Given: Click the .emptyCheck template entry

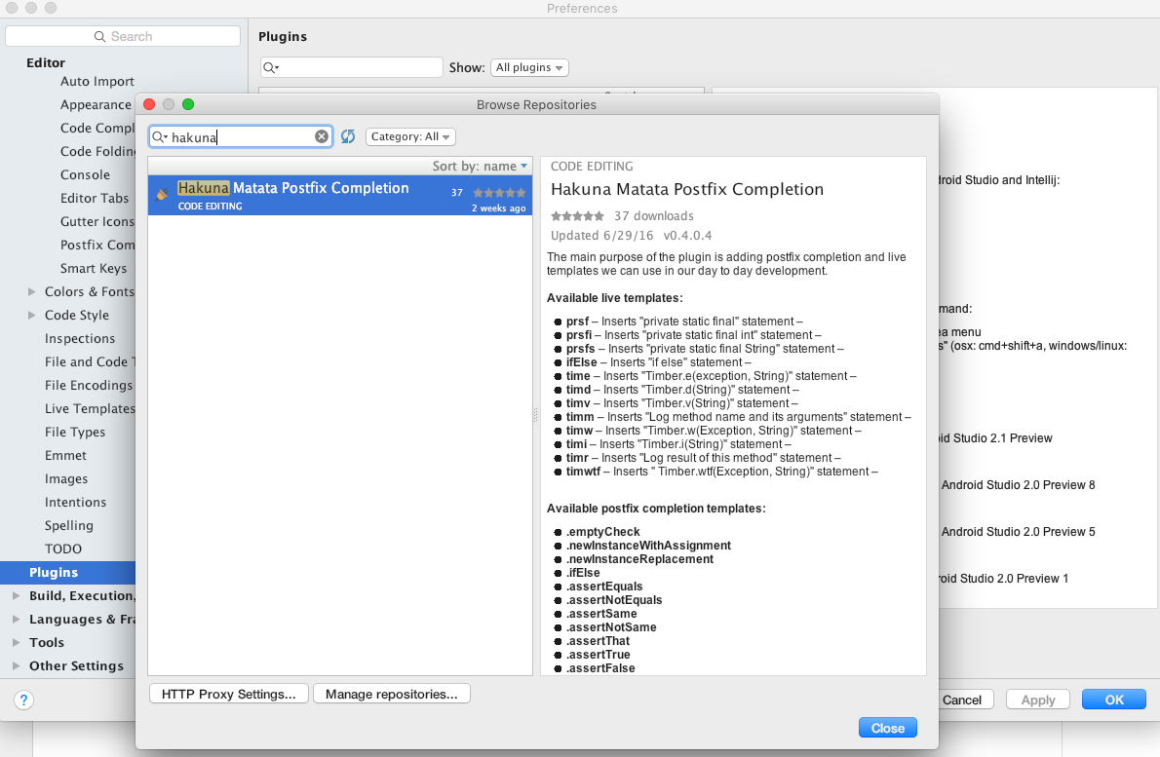Looking at the screenshot, I should pyautogui.click(x=603, y=532).
